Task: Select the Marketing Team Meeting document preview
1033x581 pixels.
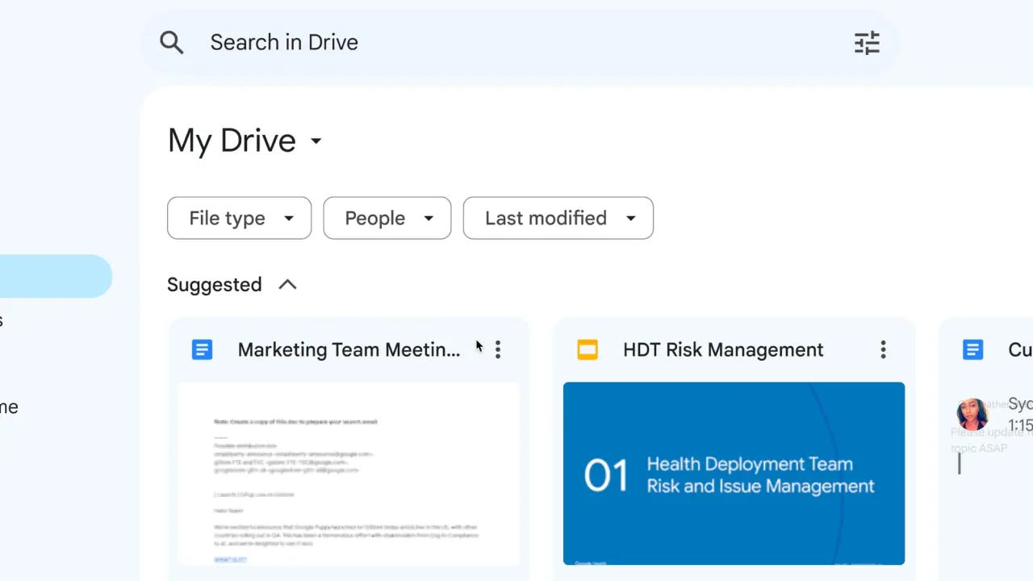Action: point(348,474)
